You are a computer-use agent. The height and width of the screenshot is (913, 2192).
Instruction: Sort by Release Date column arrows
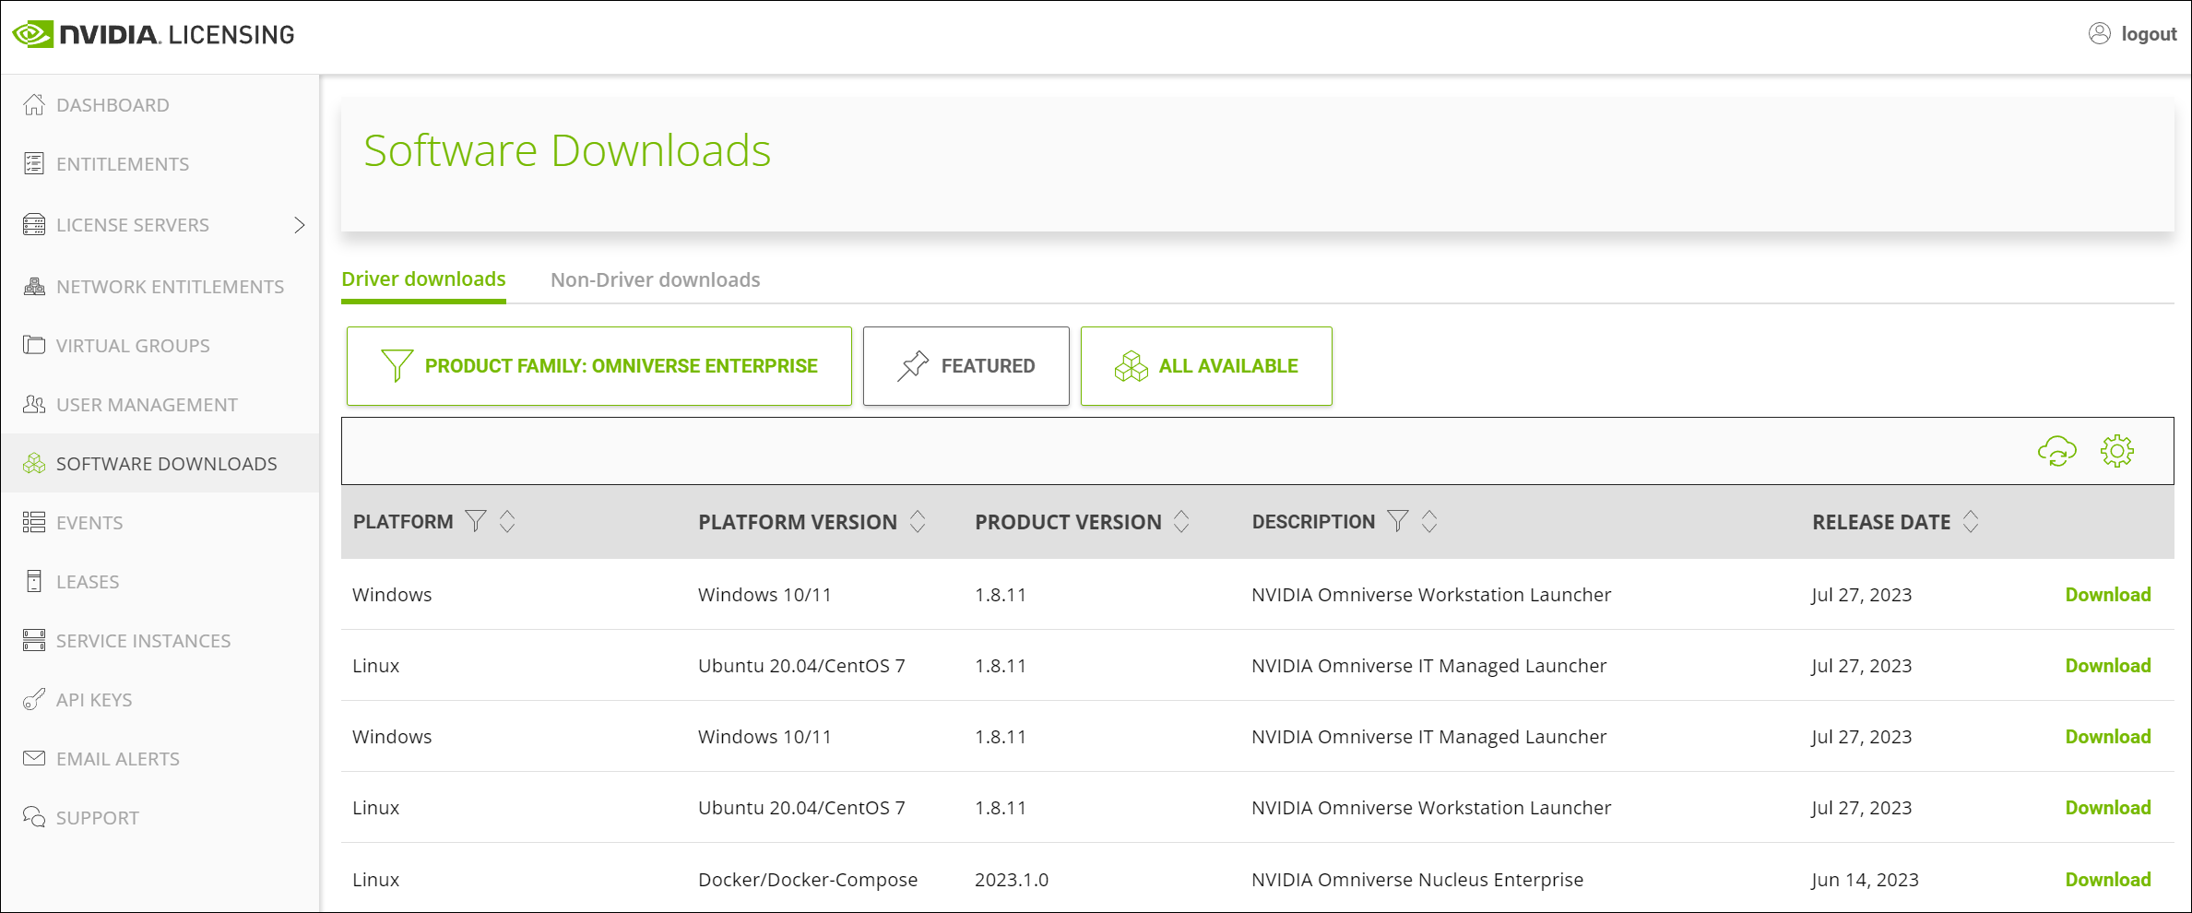click(1971, 521)
